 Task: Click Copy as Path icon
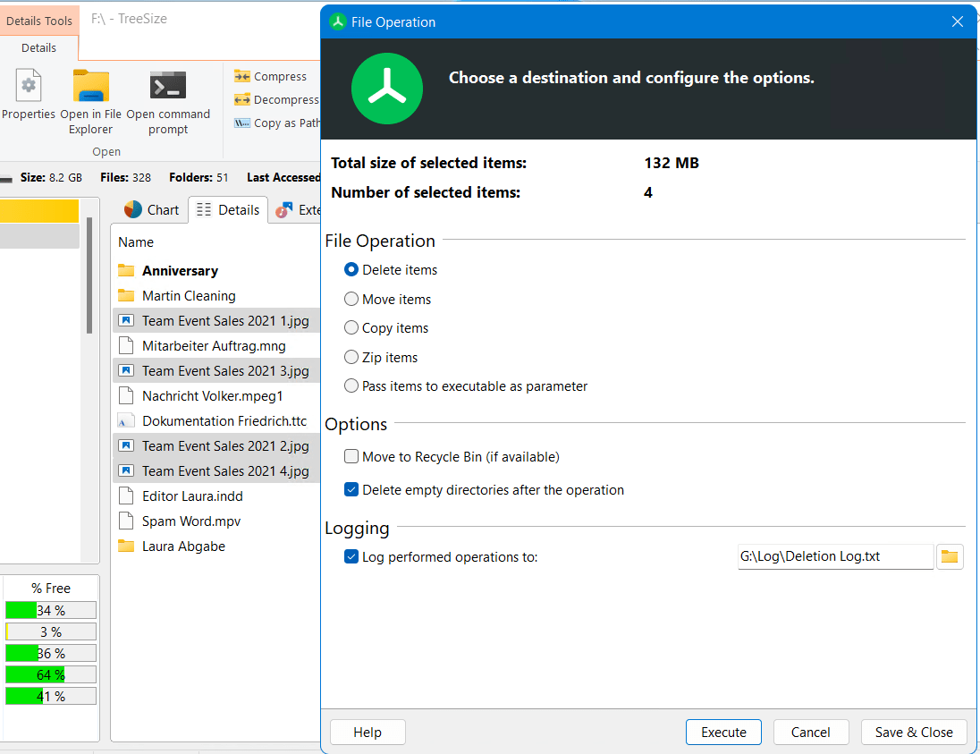pyautogui.click(x=241, y=123)
